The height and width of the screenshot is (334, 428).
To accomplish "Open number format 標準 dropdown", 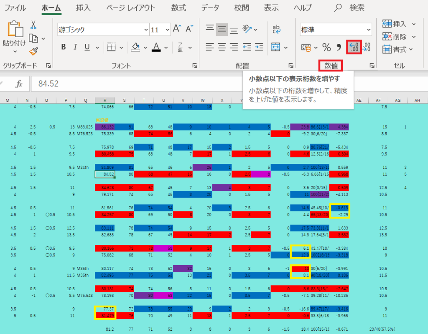I will 369,30.
